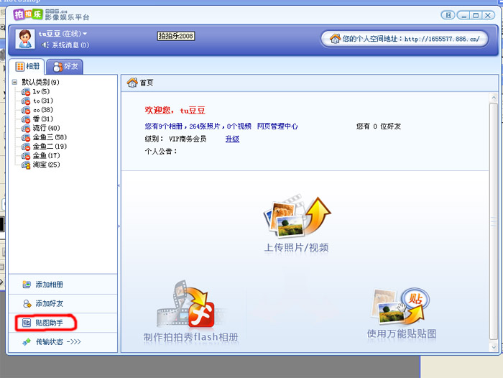This screenshot has width=503, height=378.
Task: Collapse the 默认类别 (9) tree node
Action: click(x=14, y=82)
